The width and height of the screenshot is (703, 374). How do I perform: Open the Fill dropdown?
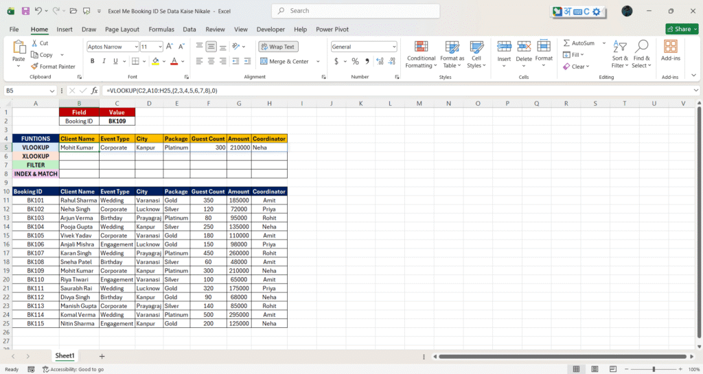click(x=573, y=55)
